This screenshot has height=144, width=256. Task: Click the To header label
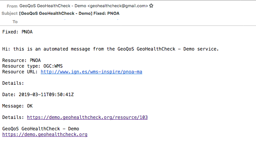pyautogui.click(x=15, y=22)
